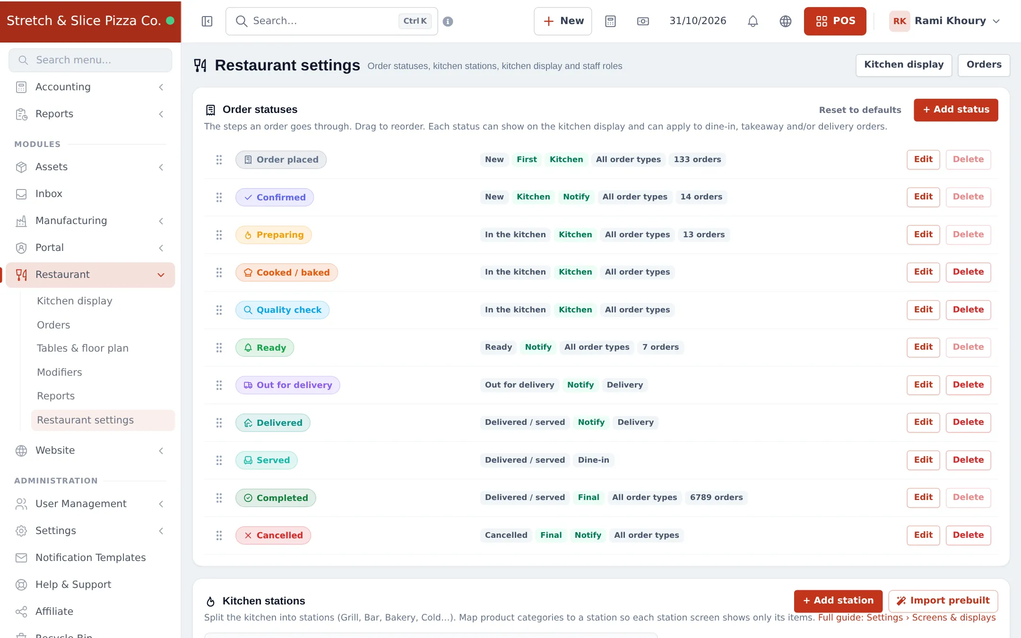This screenshot has height=638, width=1021.
Task: Click the Stretch & Slice Pizza Co. logo
Action: pyautogui.click(x=90, y=21)
